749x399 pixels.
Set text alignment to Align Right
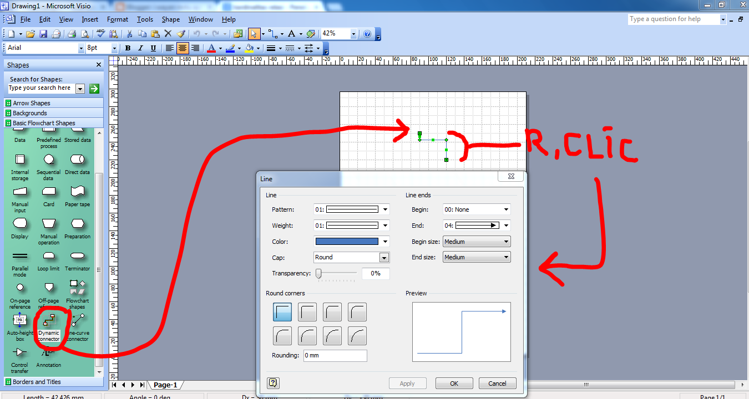click(x=196, y=48)
